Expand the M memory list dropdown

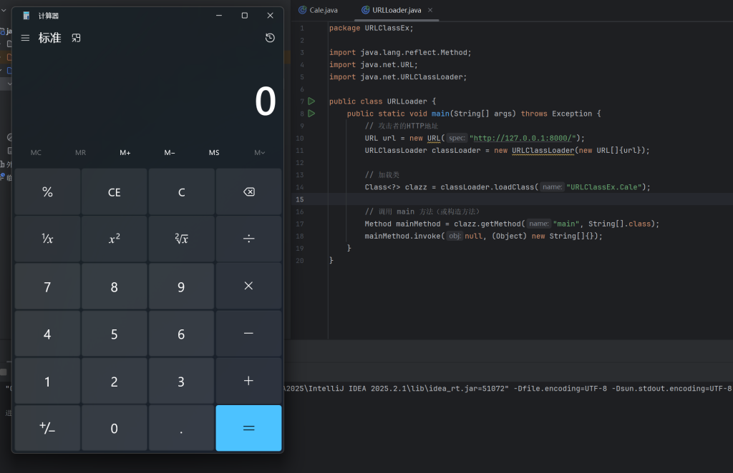[259, 152]
